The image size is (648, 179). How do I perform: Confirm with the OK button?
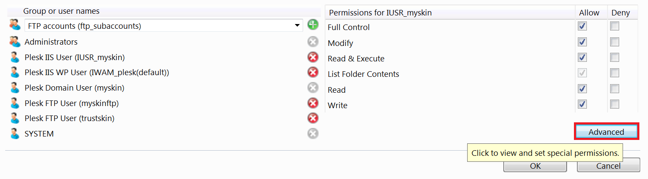[535, 166]
